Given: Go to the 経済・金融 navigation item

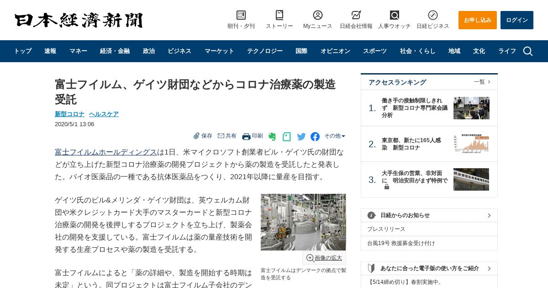Looking at the screenshot, I should click(x=115, y=51).
